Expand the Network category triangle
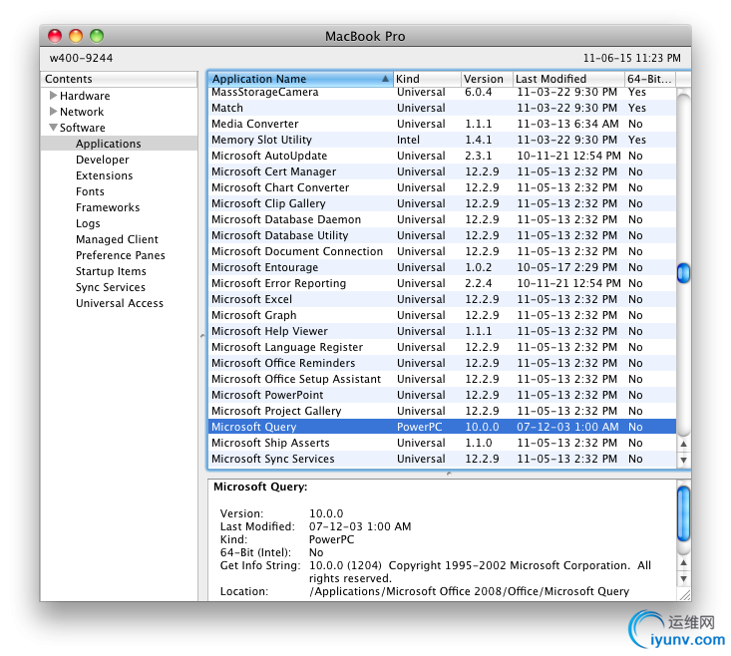Viewport: 731px width, 656px height. click(x=53, y=112)
